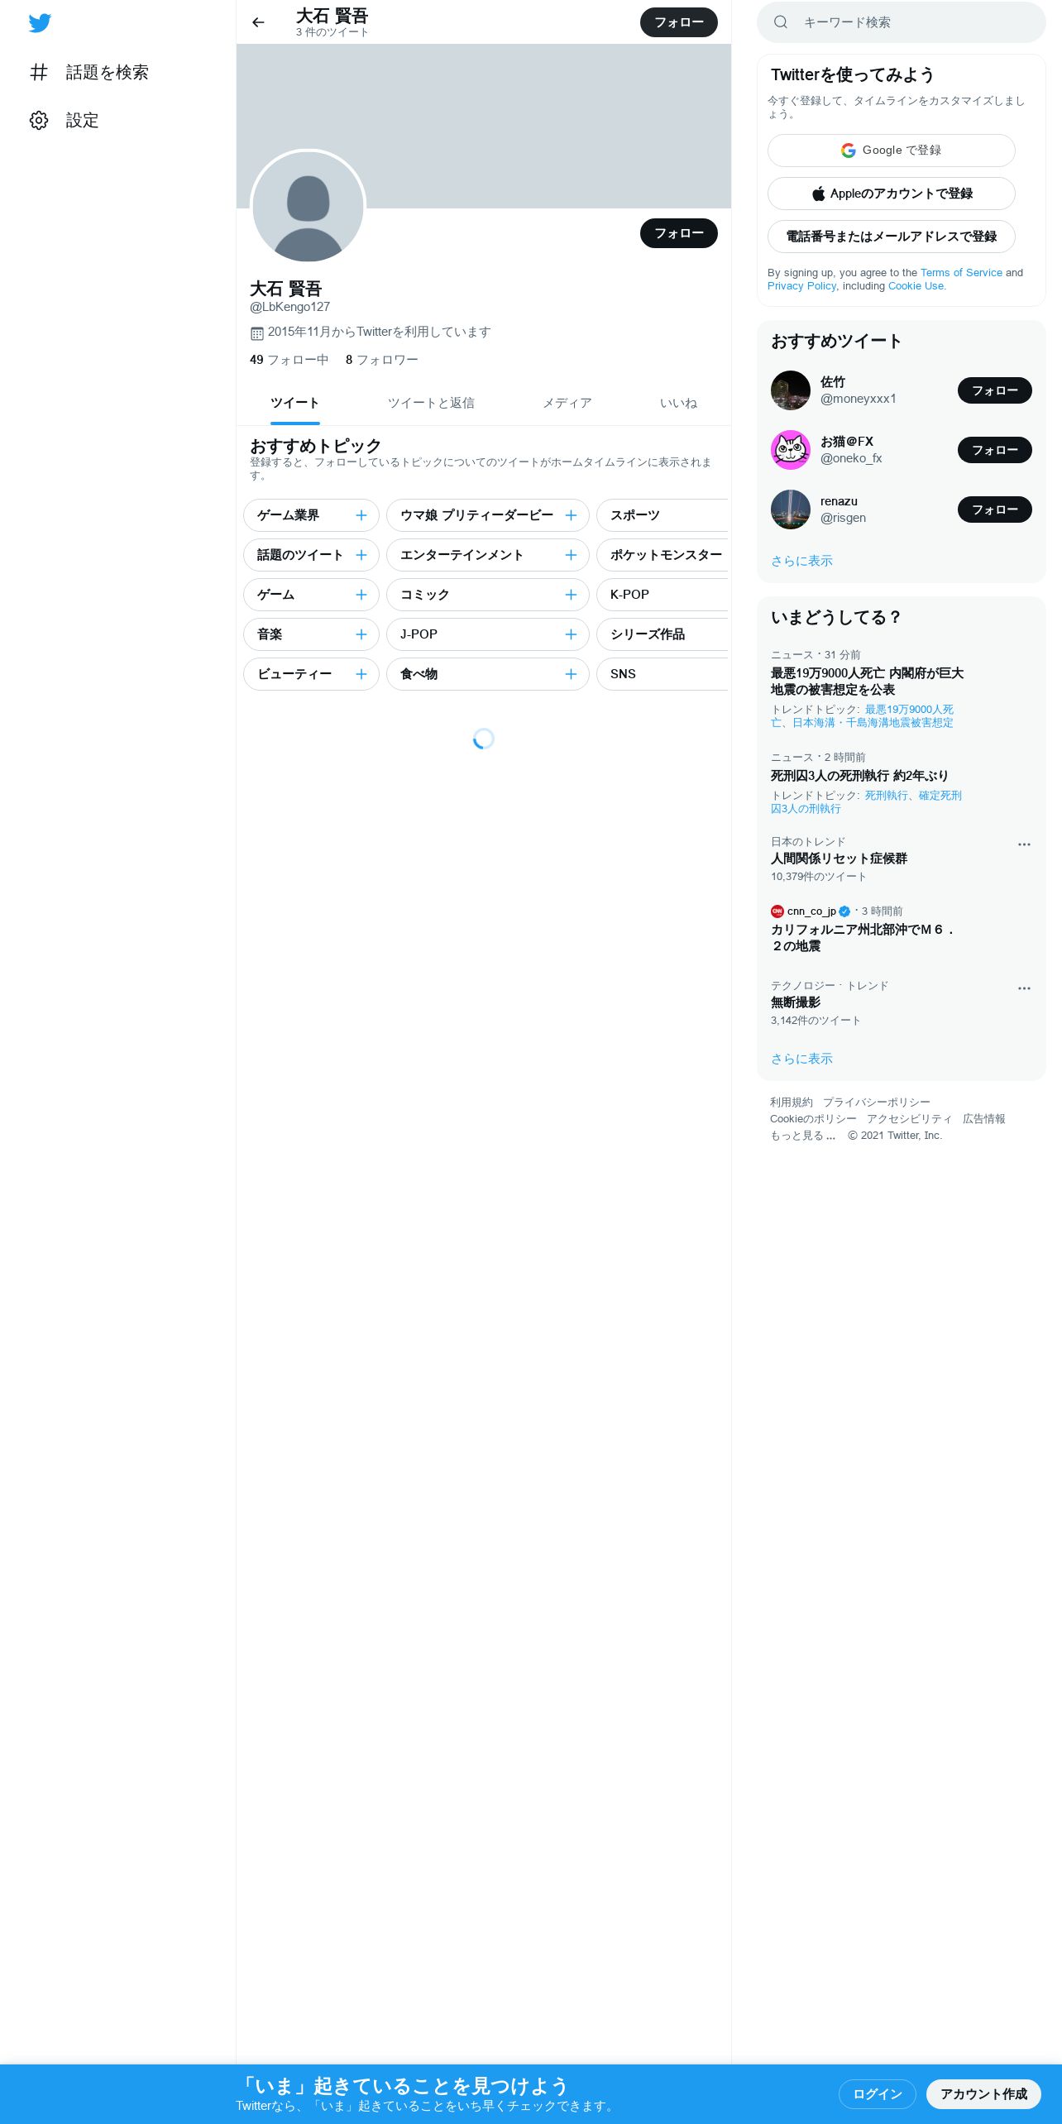Open カリフォルニア州北部沖でＭ６．２の地震 story
This screenshot has height=2124, width=1062.
point(863,938)
